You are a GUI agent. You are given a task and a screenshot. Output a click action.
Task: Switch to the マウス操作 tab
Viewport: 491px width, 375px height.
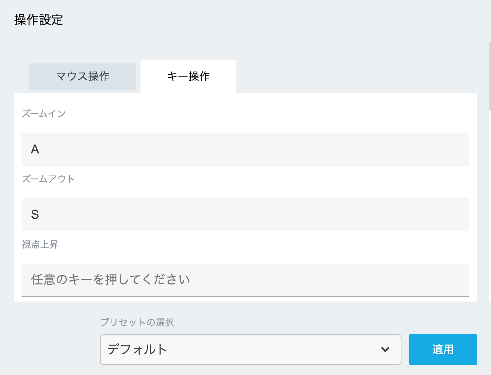point(82,76)
